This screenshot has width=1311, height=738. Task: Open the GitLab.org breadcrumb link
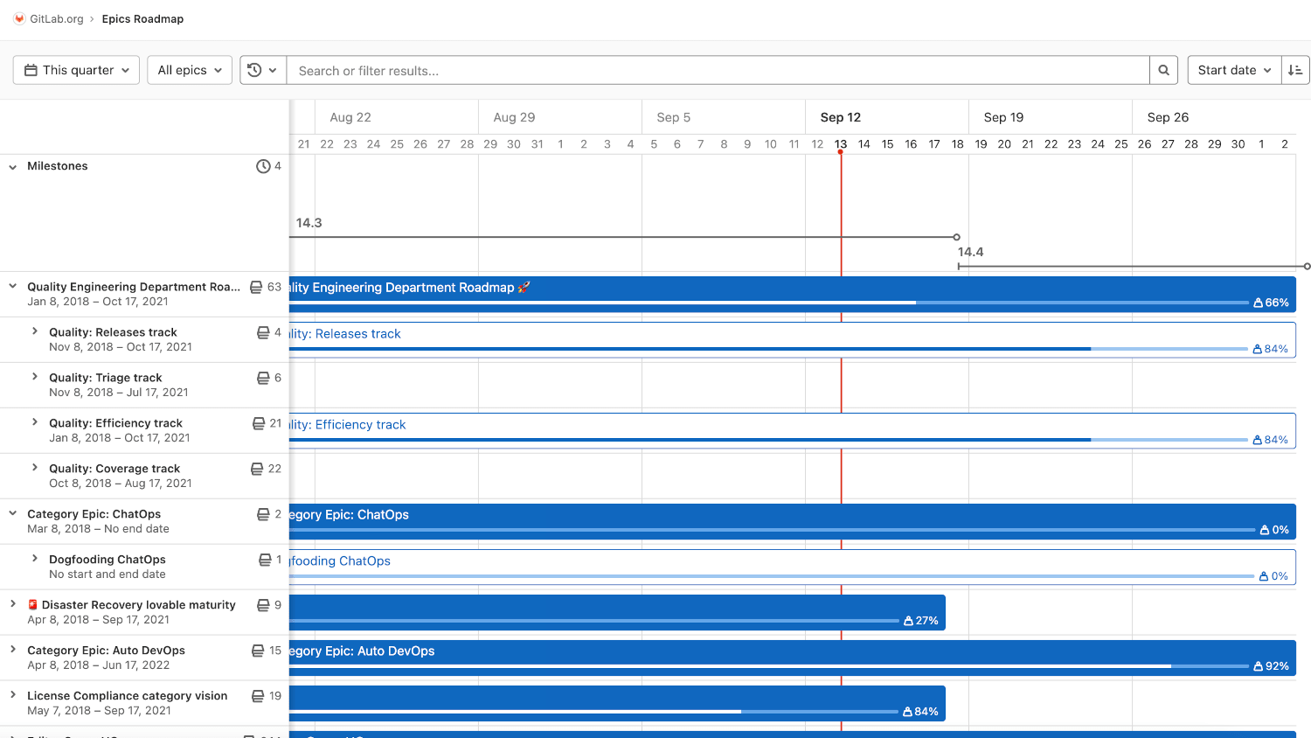point(54,17)
